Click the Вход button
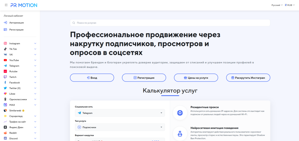 coord(92,78)
